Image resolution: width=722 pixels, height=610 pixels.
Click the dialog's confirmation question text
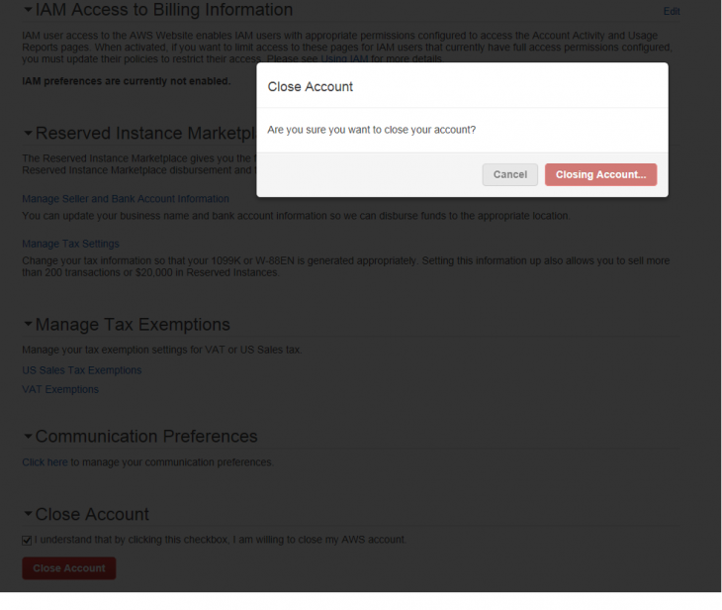pyautogui.click(x=371, y=130)
